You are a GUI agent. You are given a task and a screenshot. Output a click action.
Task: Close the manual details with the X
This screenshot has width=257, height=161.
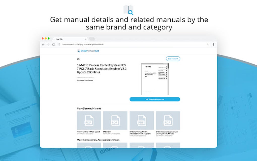tap(78, 59)
